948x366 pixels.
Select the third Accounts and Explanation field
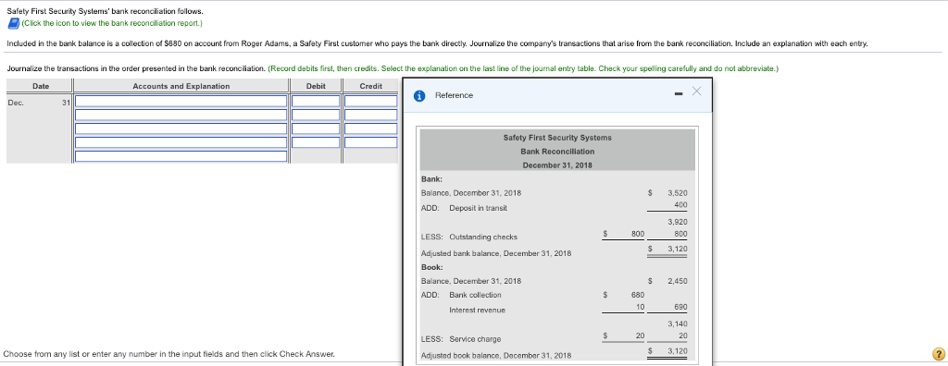coord(181,128)
